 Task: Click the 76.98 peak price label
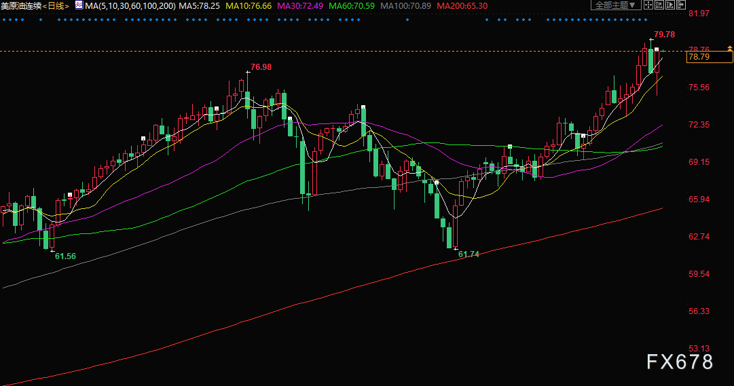(261, 67)
